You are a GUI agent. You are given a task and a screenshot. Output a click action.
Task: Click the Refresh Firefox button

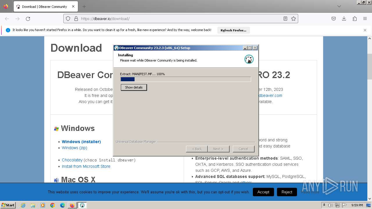coord(233,30)
